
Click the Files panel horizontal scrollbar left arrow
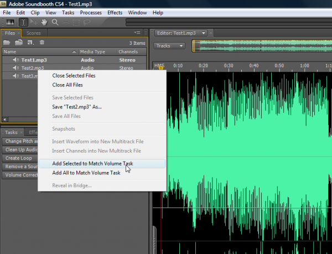(4, 120)
